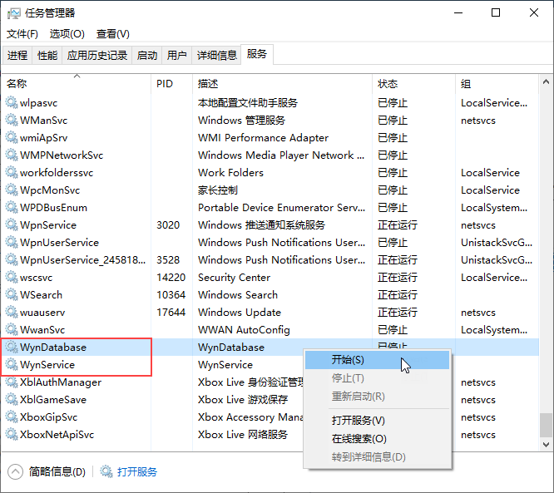Screen dimensions: 554x493
Task: Click the gear icon beside wuauserv
Action: click(12, 313)
